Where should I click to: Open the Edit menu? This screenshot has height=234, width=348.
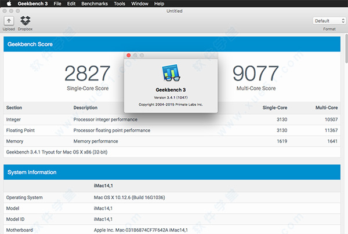[71, 3]
